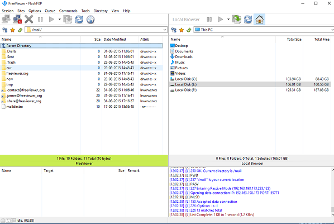Open remote pane bookmarks star
This screenshot has width=334, height=224.
(x=13, y=30)
